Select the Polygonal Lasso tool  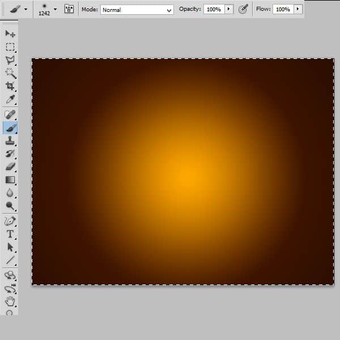coord(10,60)
